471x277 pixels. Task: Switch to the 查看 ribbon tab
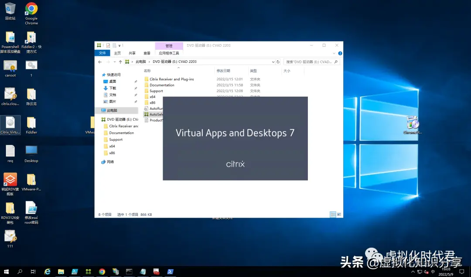pos(147,52)
